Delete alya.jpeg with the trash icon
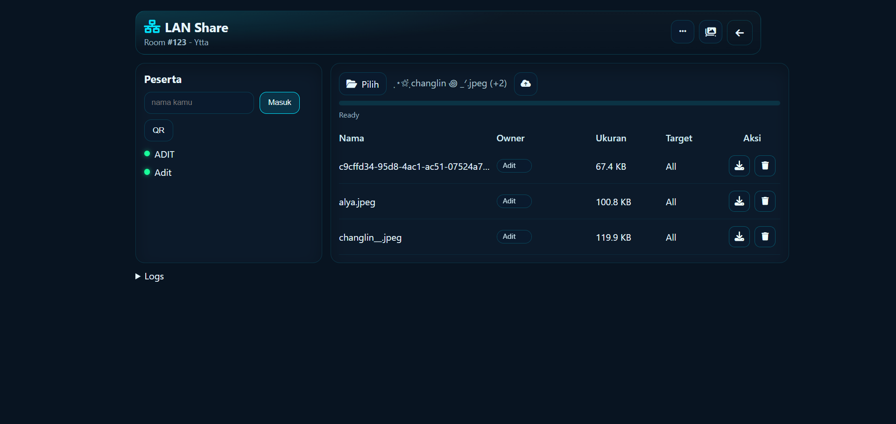Viewport: 896px width, 424px height. click(x=765, y=201)
